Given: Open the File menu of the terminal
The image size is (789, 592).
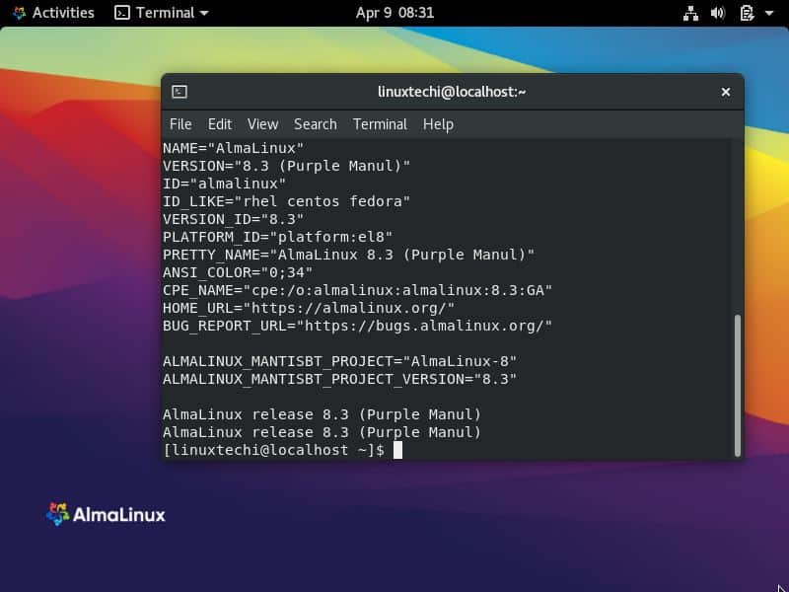Looking at the screenshot, I should (x=180, y=124).
